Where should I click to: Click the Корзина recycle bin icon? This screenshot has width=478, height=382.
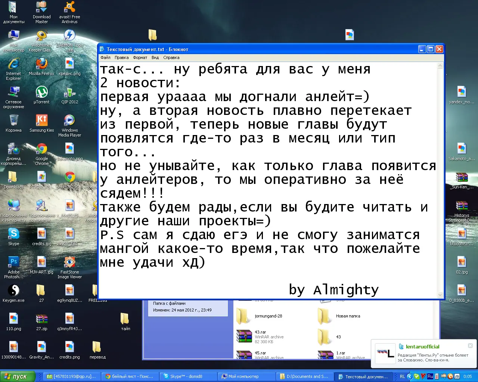(13, 120)
